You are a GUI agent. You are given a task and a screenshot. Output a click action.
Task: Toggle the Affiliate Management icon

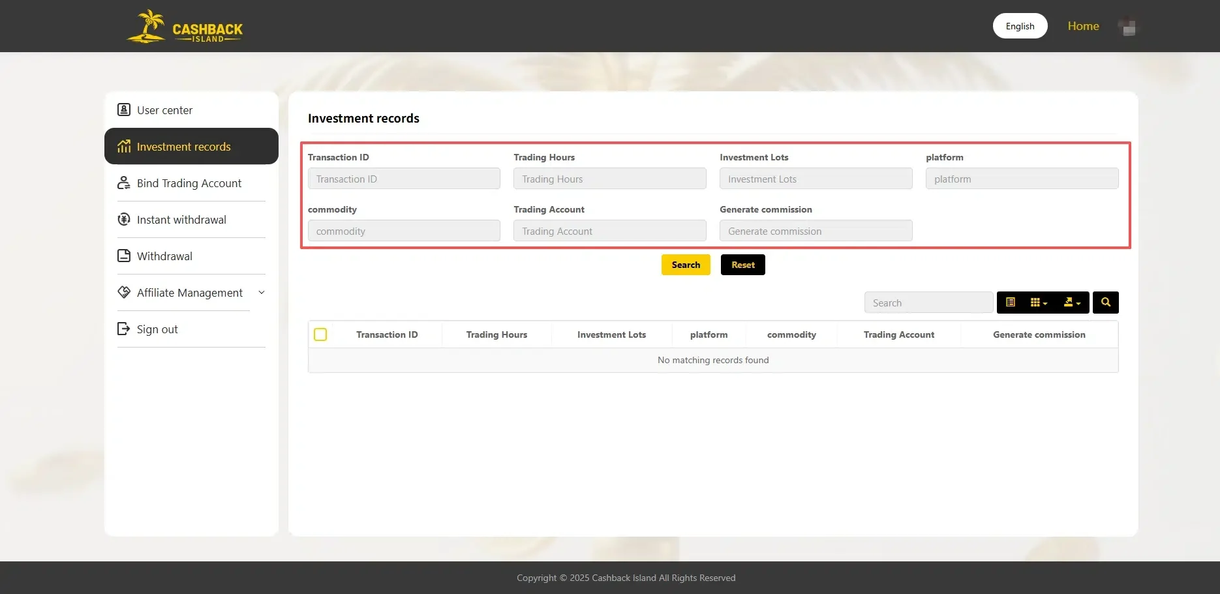click(x=124, y=292)
